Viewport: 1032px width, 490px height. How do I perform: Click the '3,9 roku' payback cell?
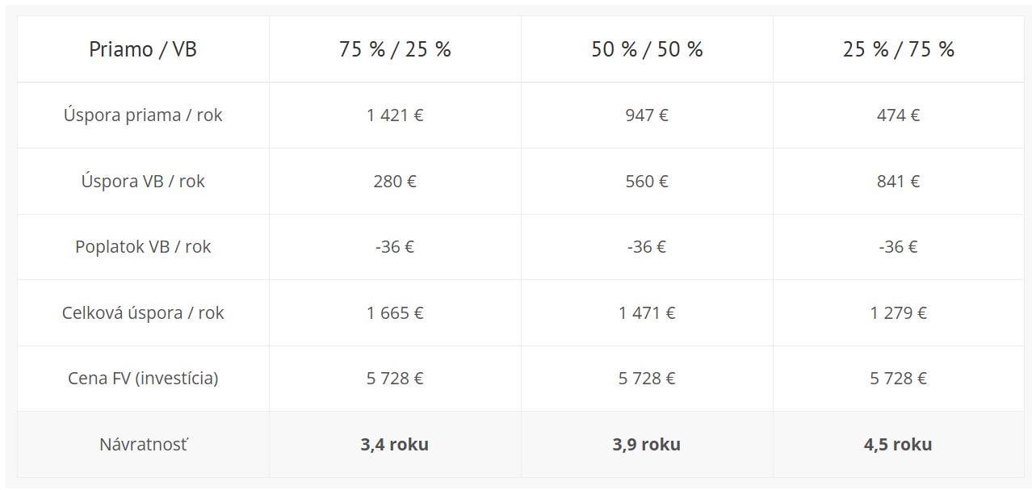click(x=647, y=445)
